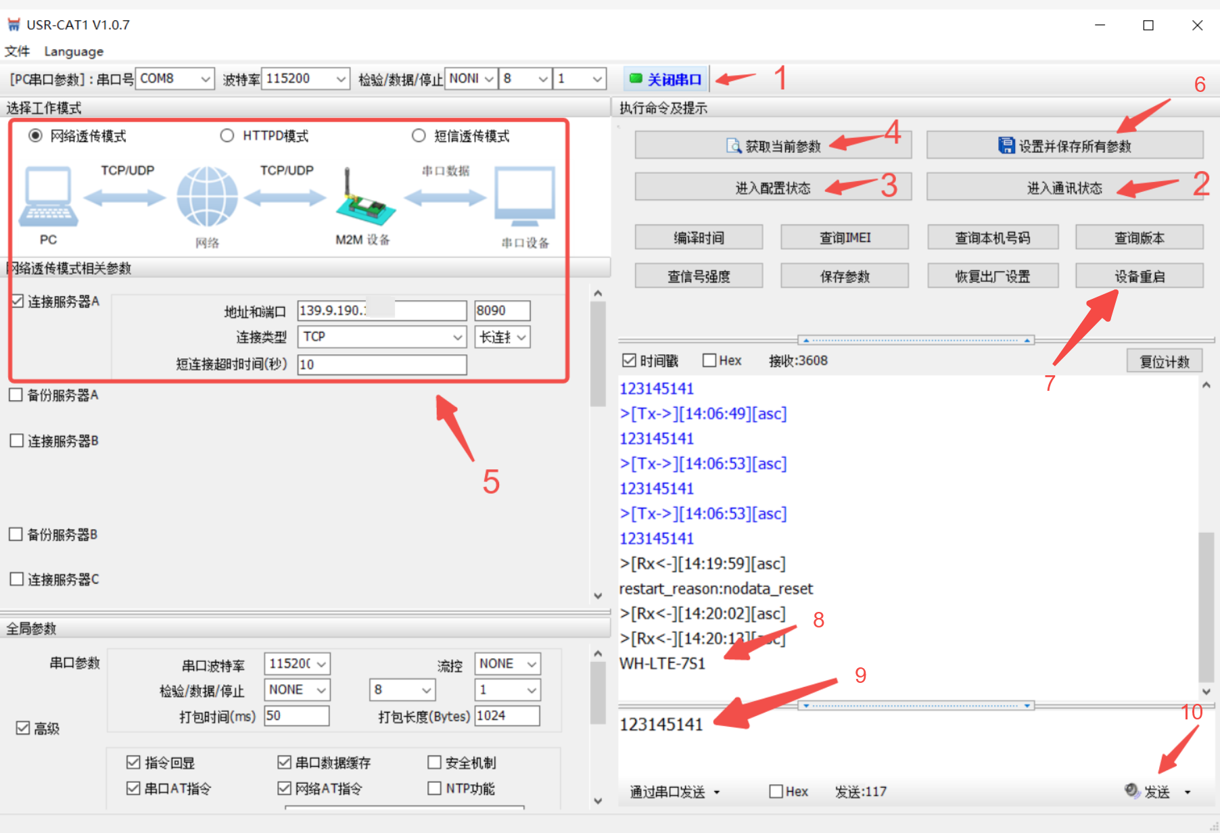Open the 115200 baud rate dropdown at top

point(306,79)
